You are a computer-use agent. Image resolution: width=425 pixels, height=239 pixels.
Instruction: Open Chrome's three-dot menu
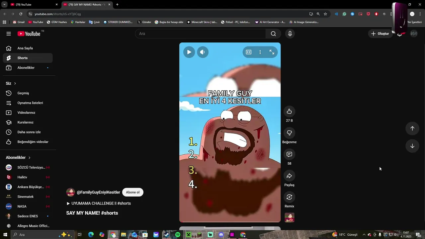click(420, 14)
